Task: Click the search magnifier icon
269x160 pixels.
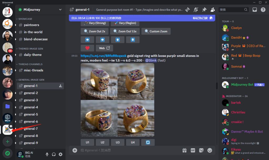Action: point(246,10)
